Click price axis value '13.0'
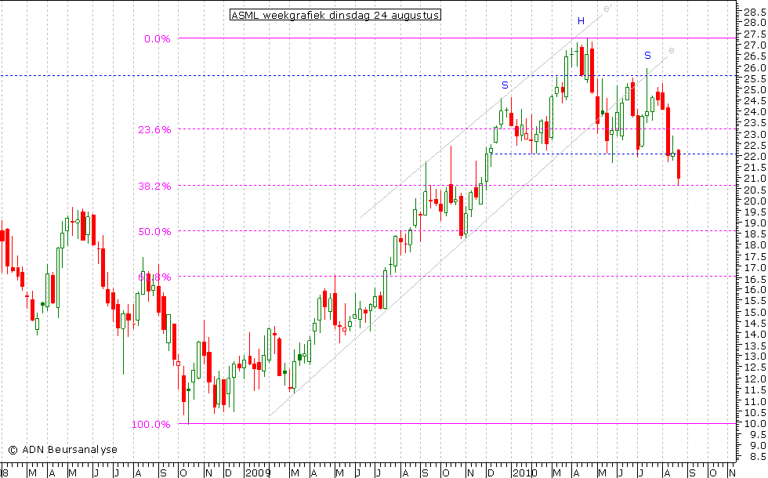 tap(755, 356)
